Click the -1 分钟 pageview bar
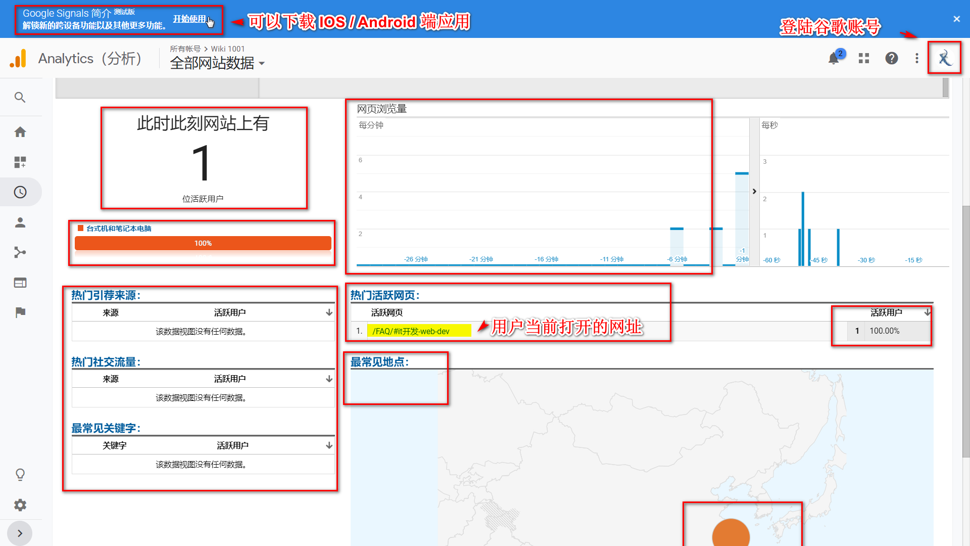The image size is (970, 546). click(742, 219)
